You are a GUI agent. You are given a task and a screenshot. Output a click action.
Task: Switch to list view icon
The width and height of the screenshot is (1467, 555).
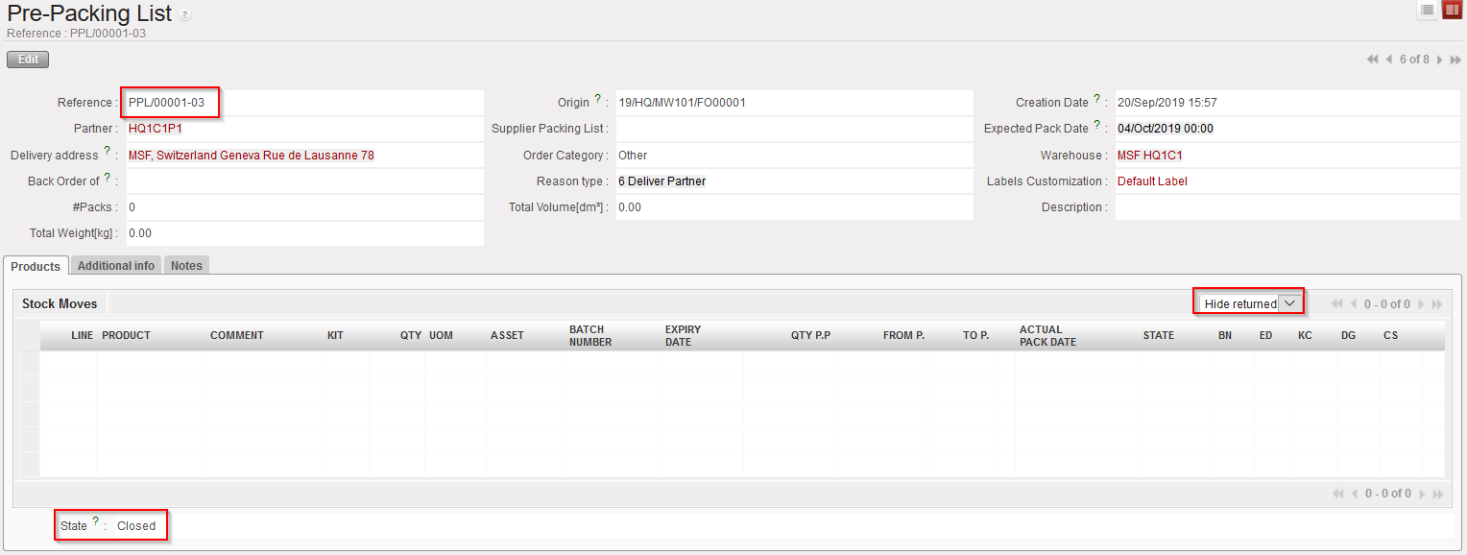1427,10
